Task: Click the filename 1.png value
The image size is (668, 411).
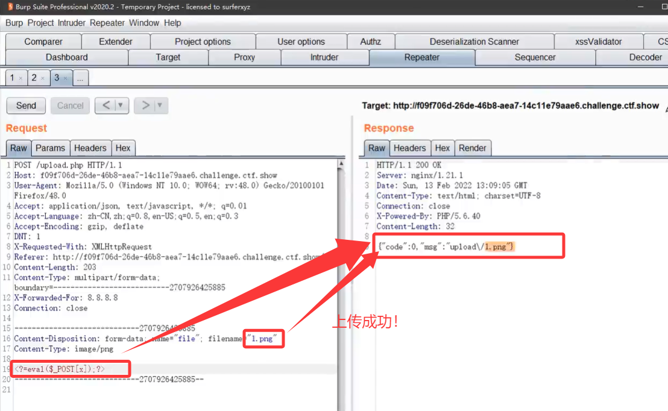Action: (262, 339)
